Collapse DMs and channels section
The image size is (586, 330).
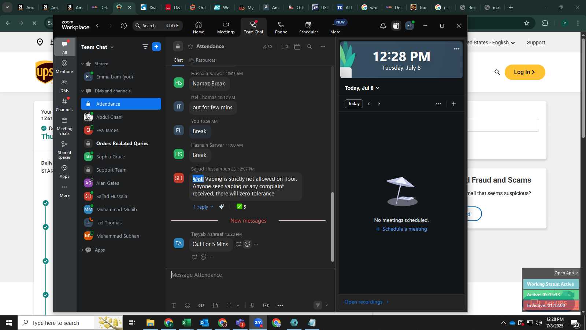[x=82, y=91]
